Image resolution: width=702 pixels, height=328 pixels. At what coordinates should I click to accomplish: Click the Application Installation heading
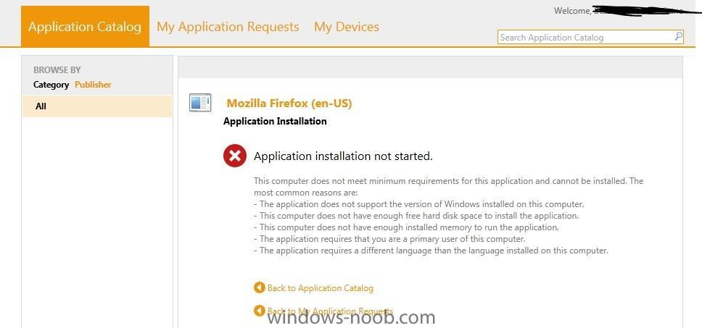point(275,121)
